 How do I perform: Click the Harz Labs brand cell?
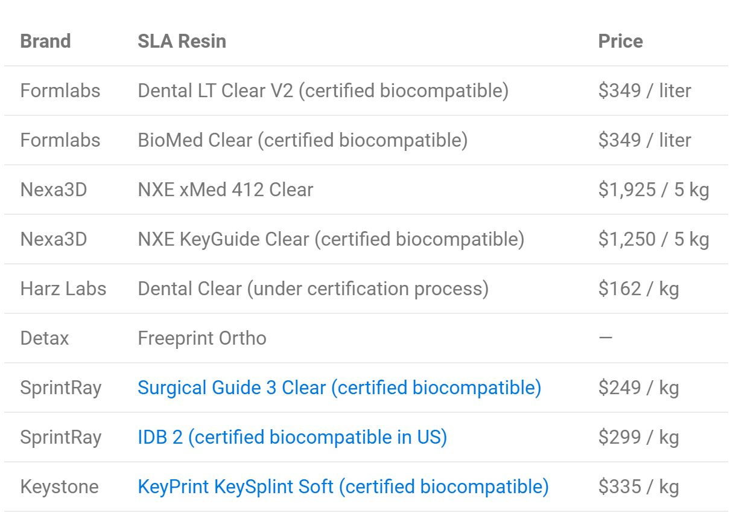(x=63, y=289)
